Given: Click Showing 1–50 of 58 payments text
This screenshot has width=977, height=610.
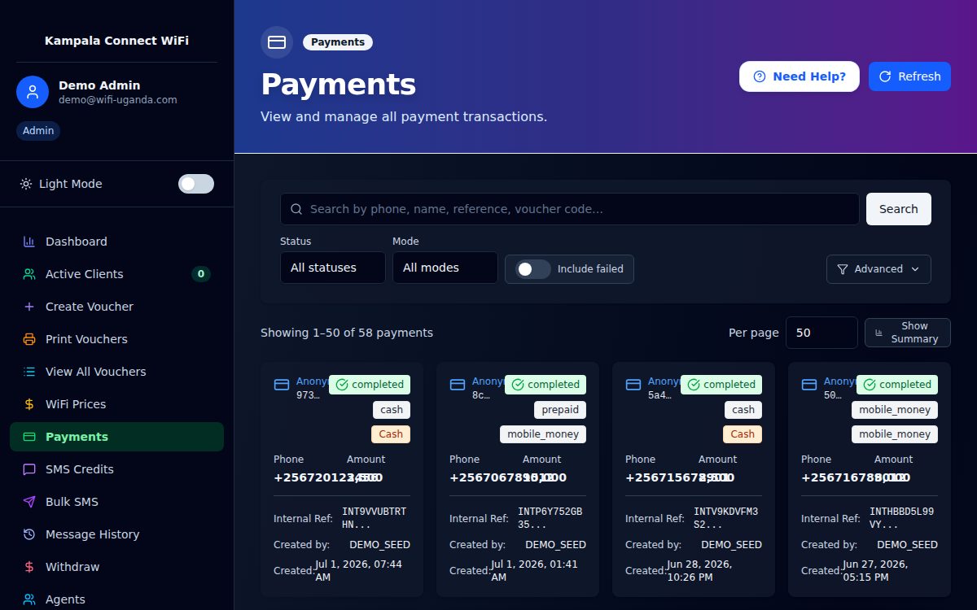Looking at the screenshot, I should tap(347, 333).
